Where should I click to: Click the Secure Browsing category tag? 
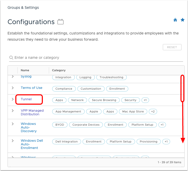click(104, 100)
